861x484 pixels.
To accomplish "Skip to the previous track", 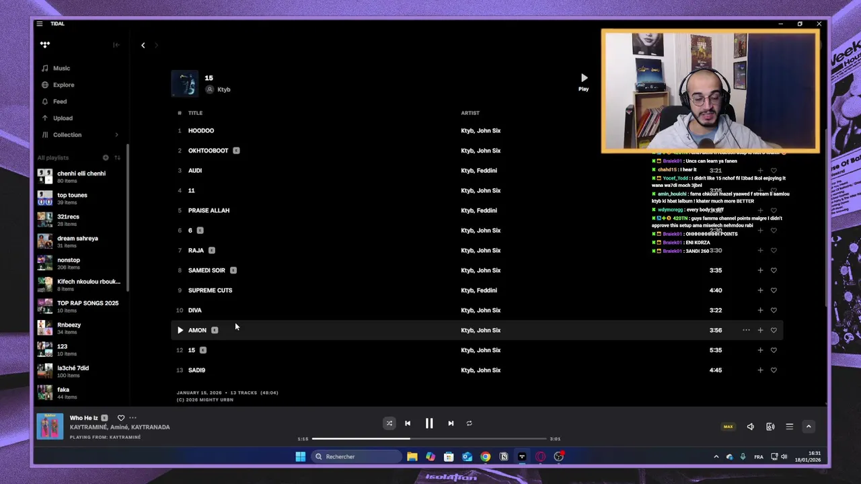I will tap(408, 424).
